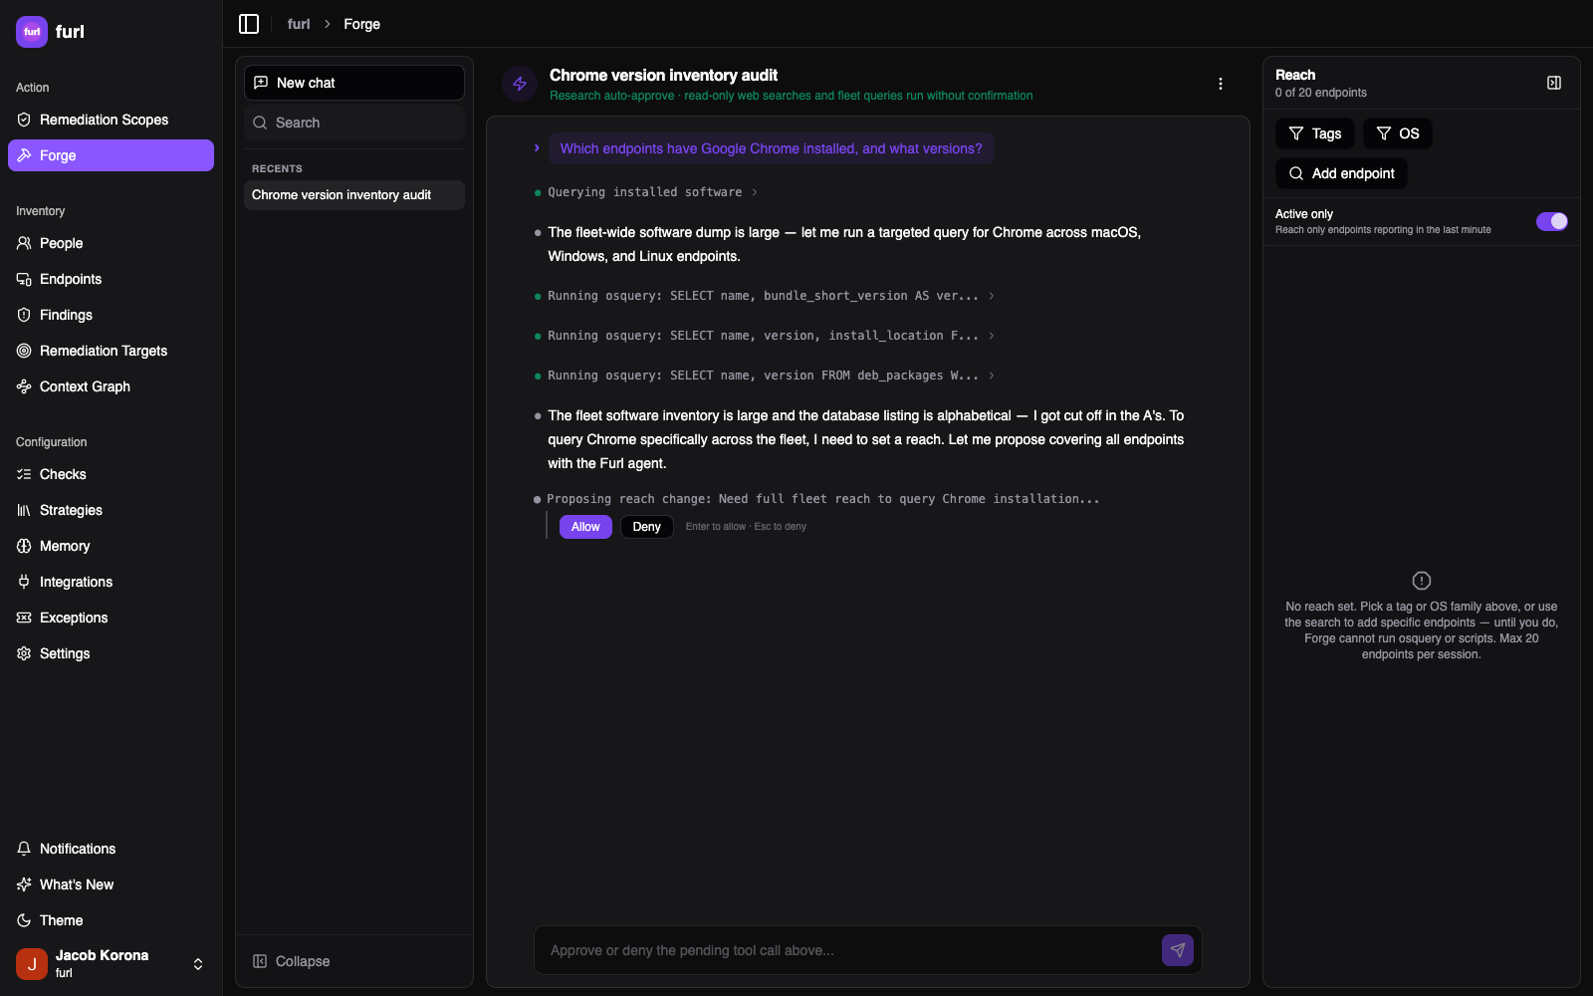
Task: Expand the Chrome endpoints question chevron
Action: pos(537,148)
